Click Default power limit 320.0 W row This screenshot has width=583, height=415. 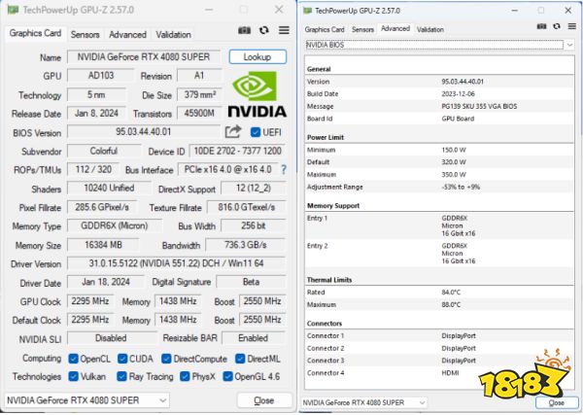click(x=439, y=162)
